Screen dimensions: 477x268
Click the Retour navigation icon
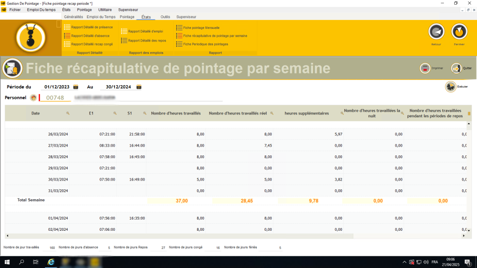click(436, 33)
